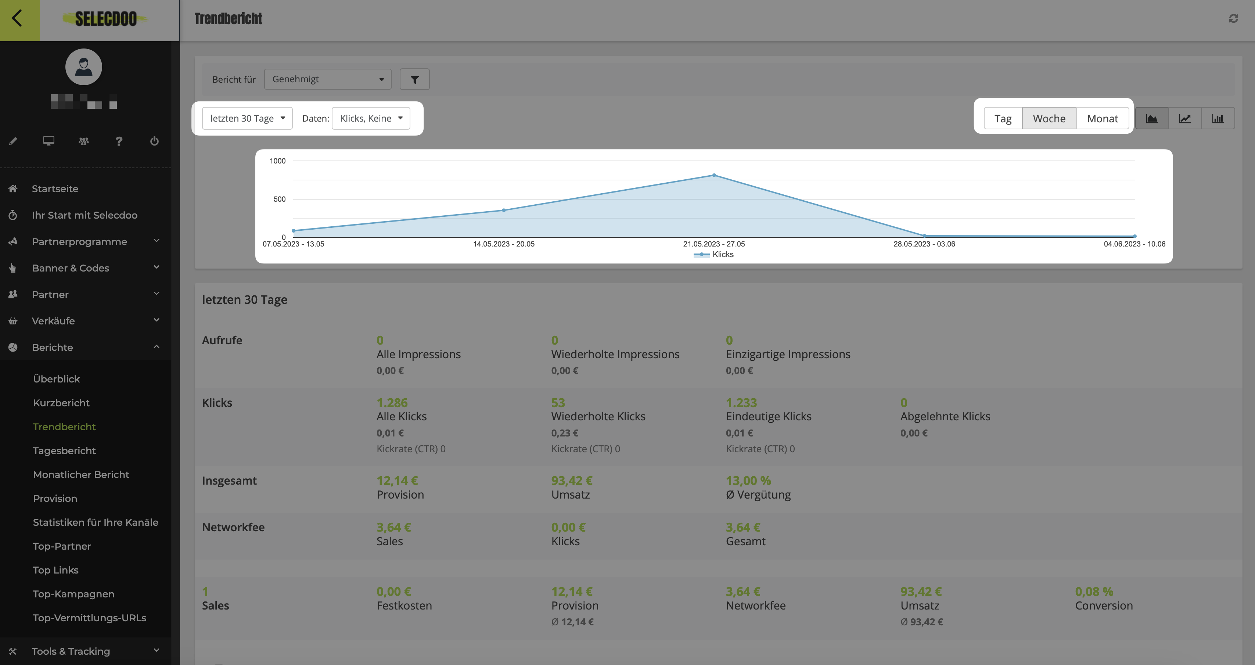Open the letzten 30 Tage date dropdown
This screenshot has height=665, width=1255.
(x=247, y=118)
